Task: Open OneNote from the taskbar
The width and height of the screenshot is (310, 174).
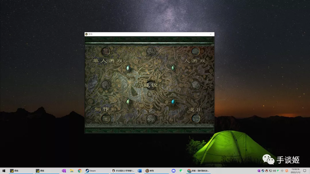Action: (x=64, y=171)
